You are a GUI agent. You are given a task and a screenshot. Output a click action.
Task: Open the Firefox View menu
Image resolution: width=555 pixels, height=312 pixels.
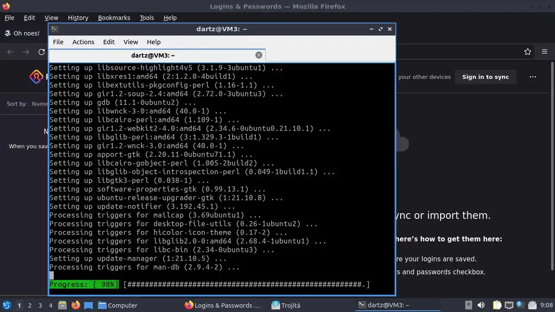pos(51,18)
